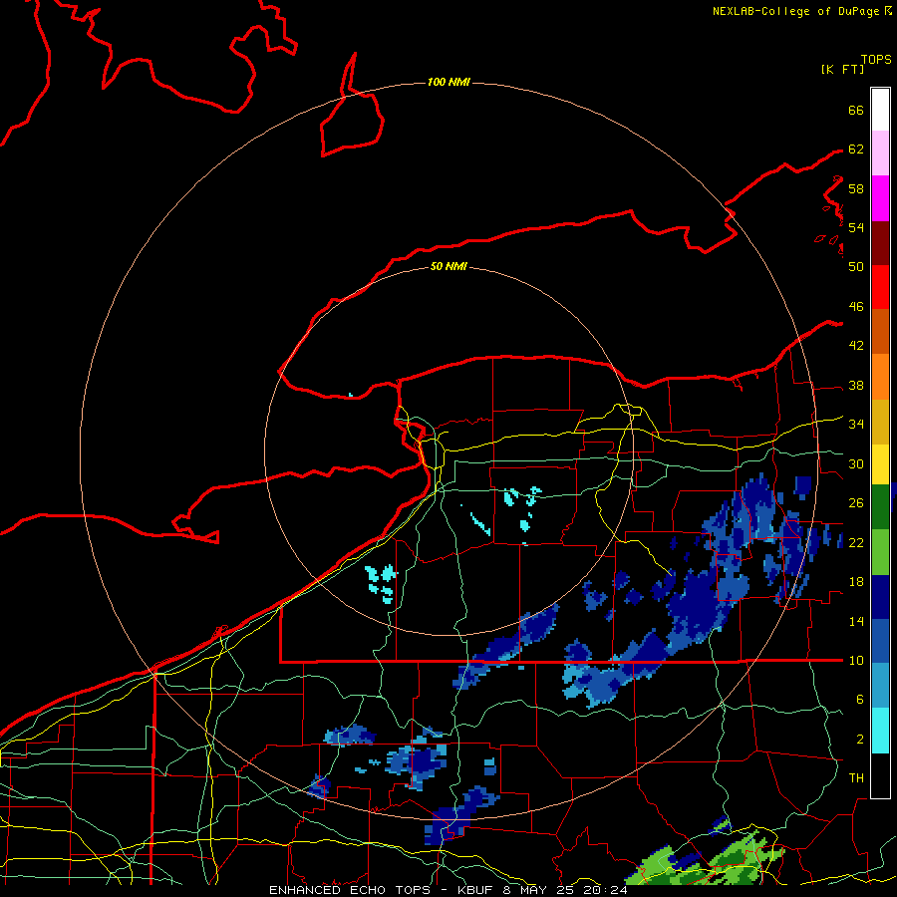Screen dimensions: 897x897
Task: Click the white swatch in the tops legend
Action: point(880,110)
